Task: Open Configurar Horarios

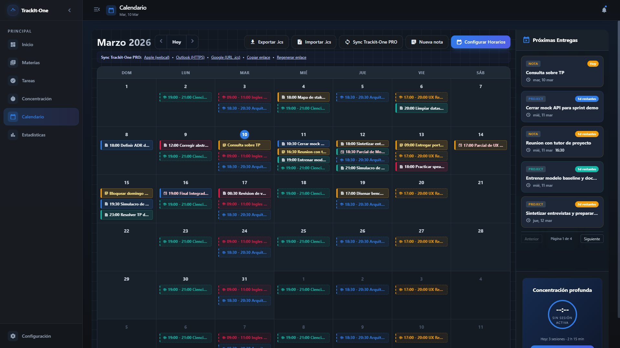Action: pos(481,42)
